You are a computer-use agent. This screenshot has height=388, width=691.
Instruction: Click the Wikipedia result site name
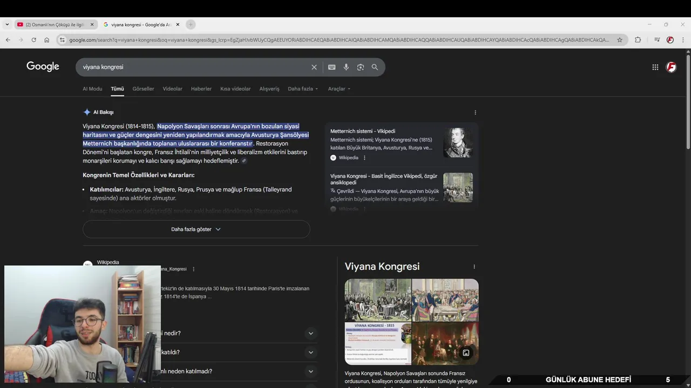point(108,262)
